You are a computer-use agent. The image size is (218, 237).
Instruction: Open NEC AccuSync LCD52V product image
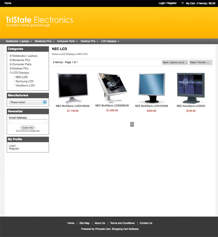pos(191,88)
